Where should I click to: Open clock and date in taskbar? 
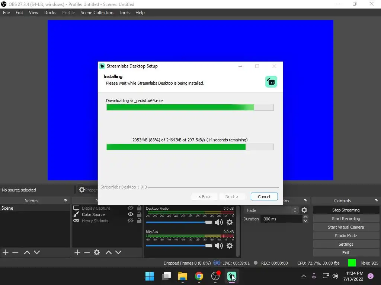[x=353, y=276]
